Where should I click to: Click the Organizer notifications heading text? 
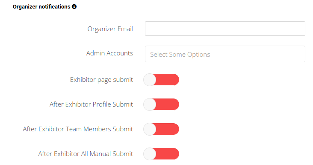(x=41, y=6)
